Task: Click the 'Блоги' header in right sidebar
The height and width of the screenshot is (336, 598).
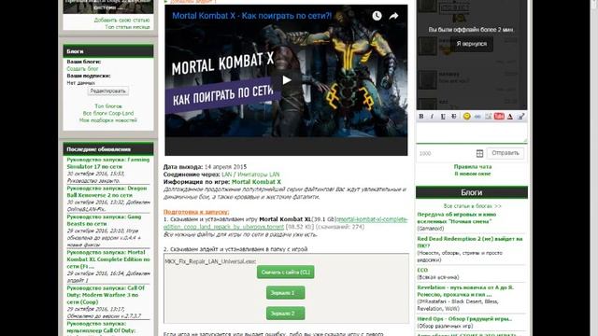Action: [472, 192]
